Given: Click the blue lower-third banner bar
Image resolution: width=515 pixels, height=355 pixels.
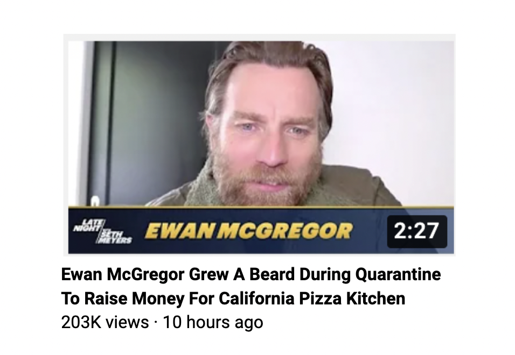Looking at the screenshot, I should (261, 231).
